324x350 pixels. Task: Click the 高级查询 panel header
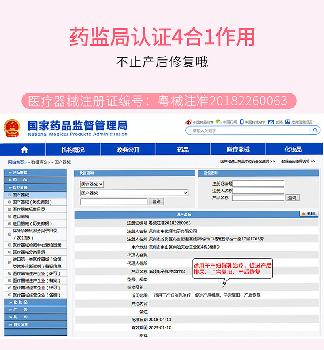coord(258,173)
